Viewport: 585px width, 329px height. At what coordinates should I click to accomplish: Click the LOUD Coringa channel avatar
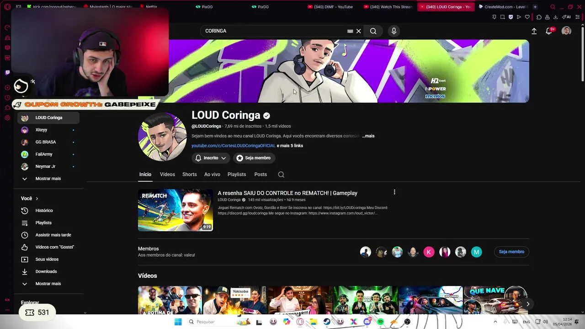162,137
